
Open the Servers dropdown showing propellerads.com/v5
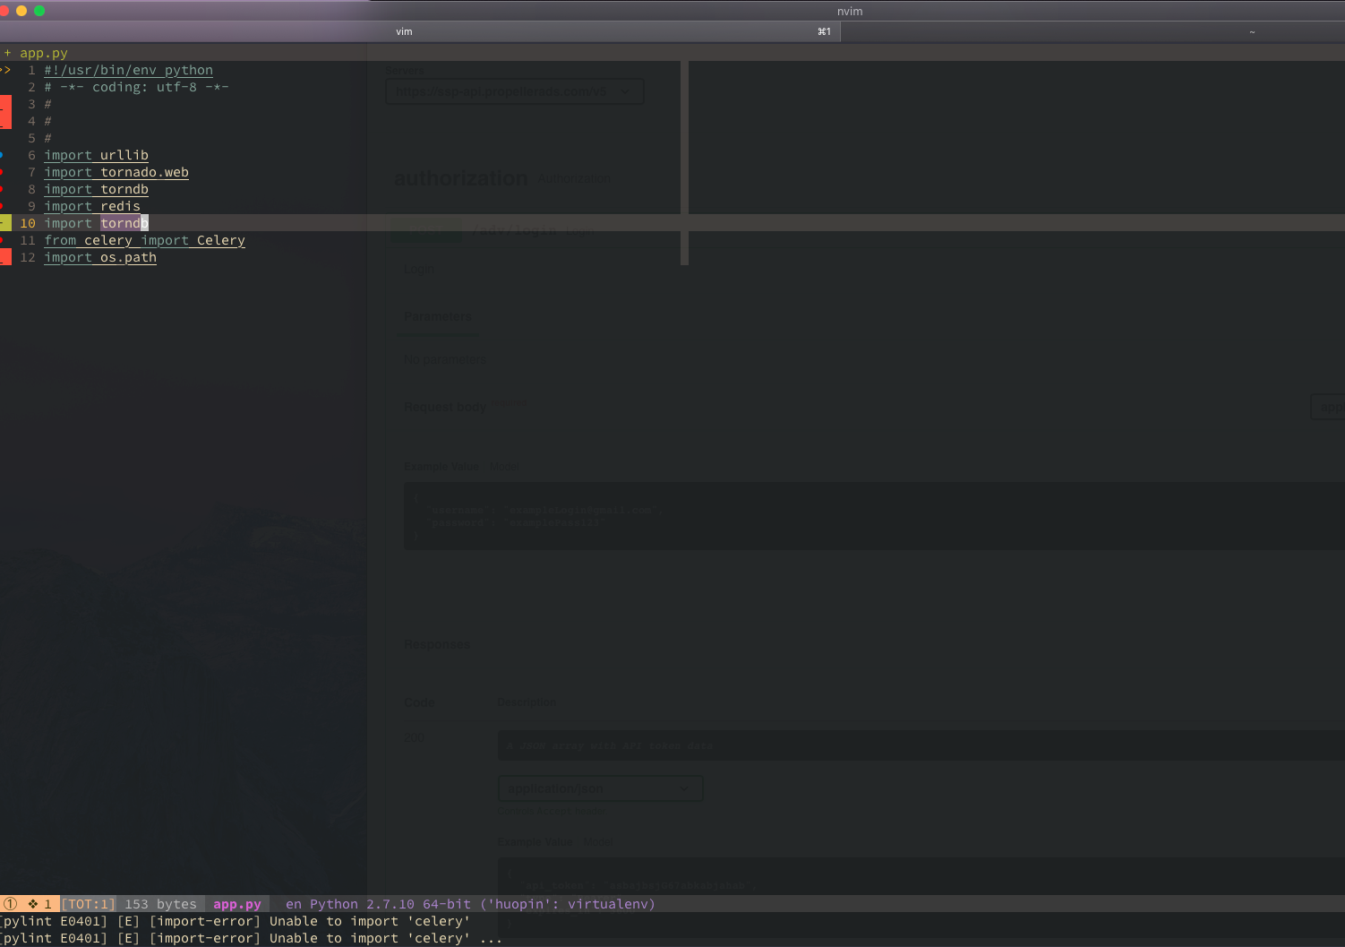pyautogui.click(x=514, y=90)
